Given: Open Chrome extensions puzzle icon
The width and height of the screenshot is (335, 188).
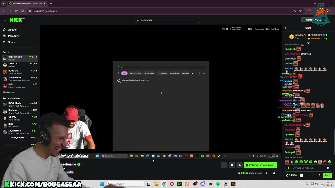Looking at the screenshot, I should (x=309, y=11).
